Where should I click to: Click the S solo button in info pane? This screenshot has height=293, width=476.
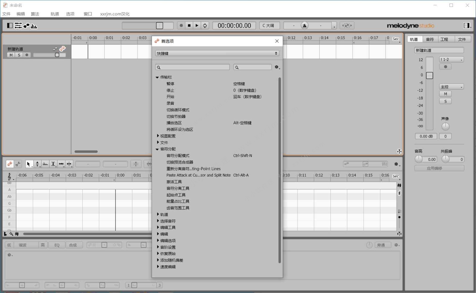(445, 101)
